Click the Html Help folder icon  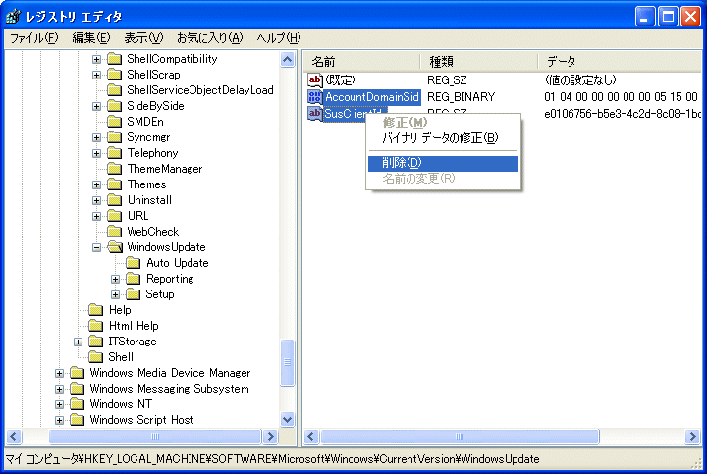(x=96, y=326)
